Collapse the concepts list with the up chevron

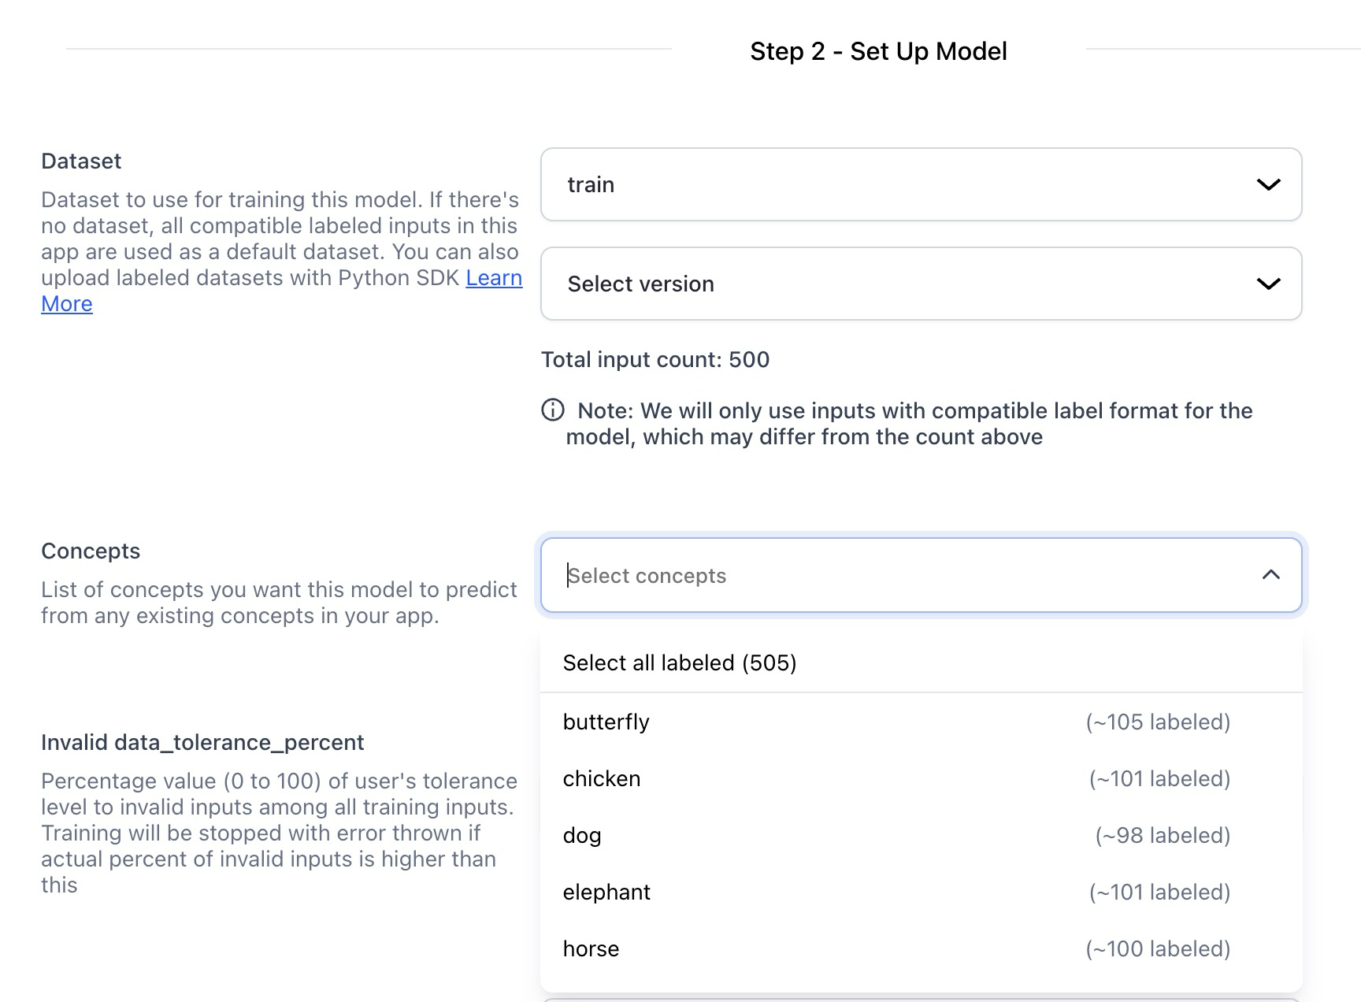(1270, 575)
